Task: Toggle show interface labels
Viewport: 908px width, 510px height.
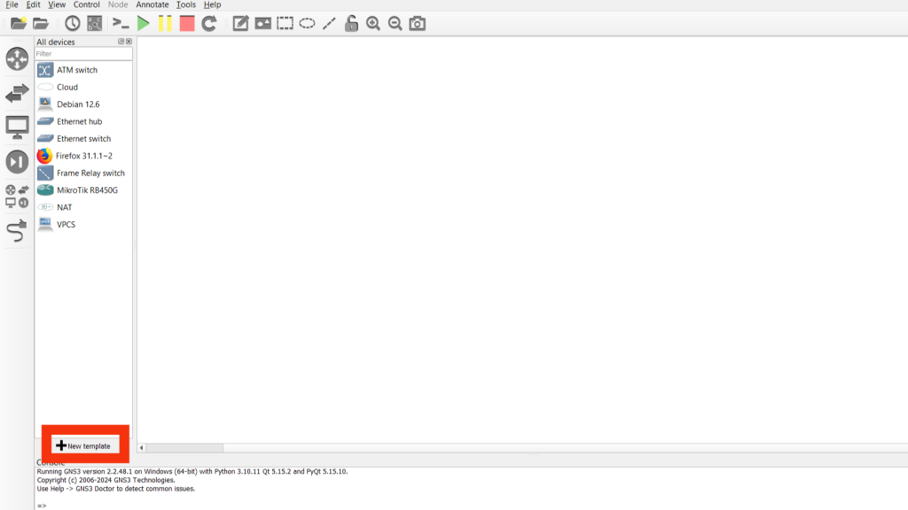Action: click(94, 24)
